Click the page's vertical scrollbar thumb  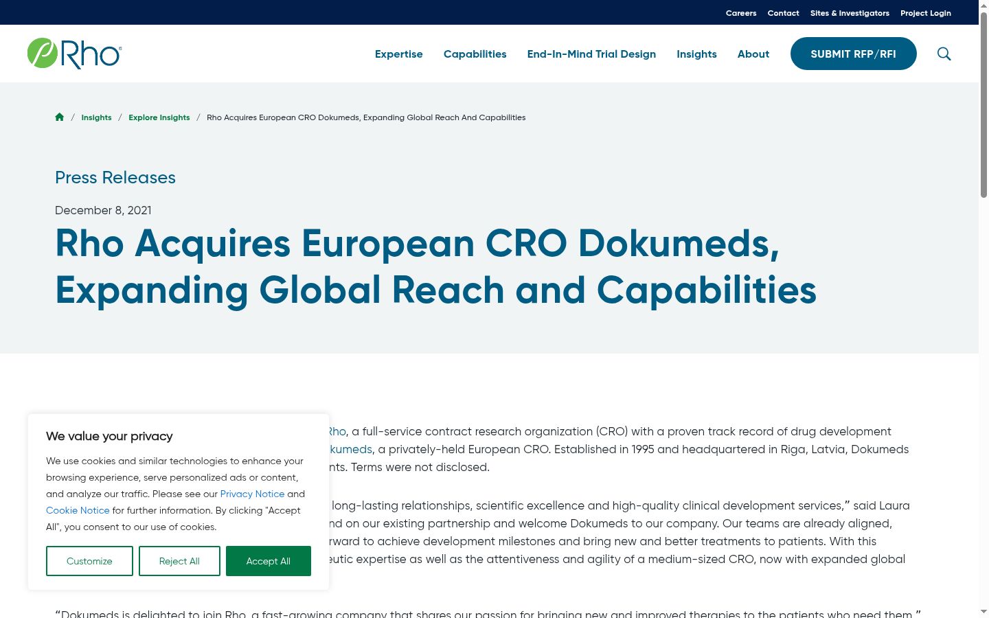[x=984, y=104]
